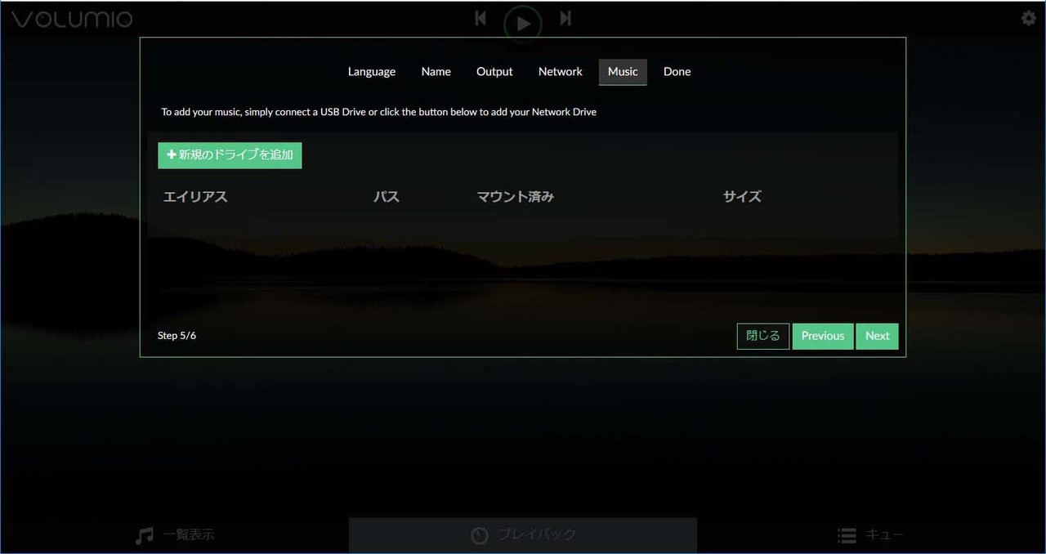This screenshot has width=1046, height=554.
Task: Switch to the Output tab
Action: click(494, 72)
